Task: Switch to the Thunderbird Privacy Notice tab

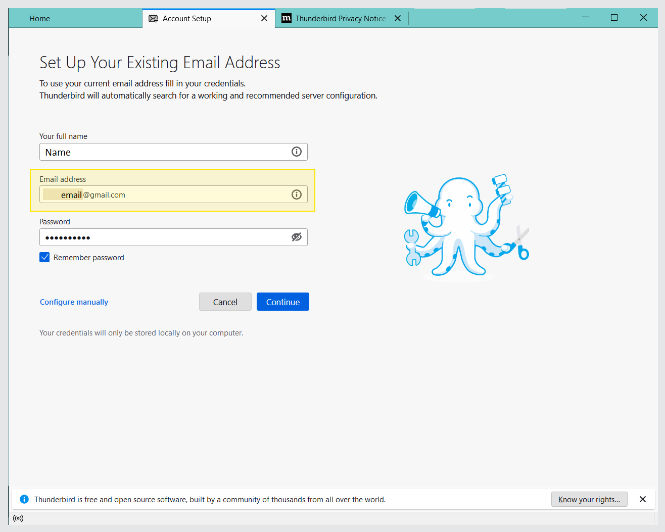Action: tap(341, 18)
